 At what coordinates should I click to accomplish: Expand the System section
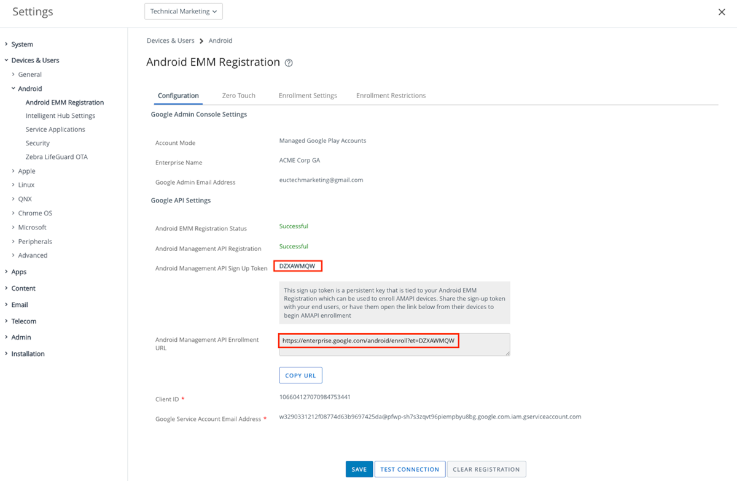[x=22, y=44]
